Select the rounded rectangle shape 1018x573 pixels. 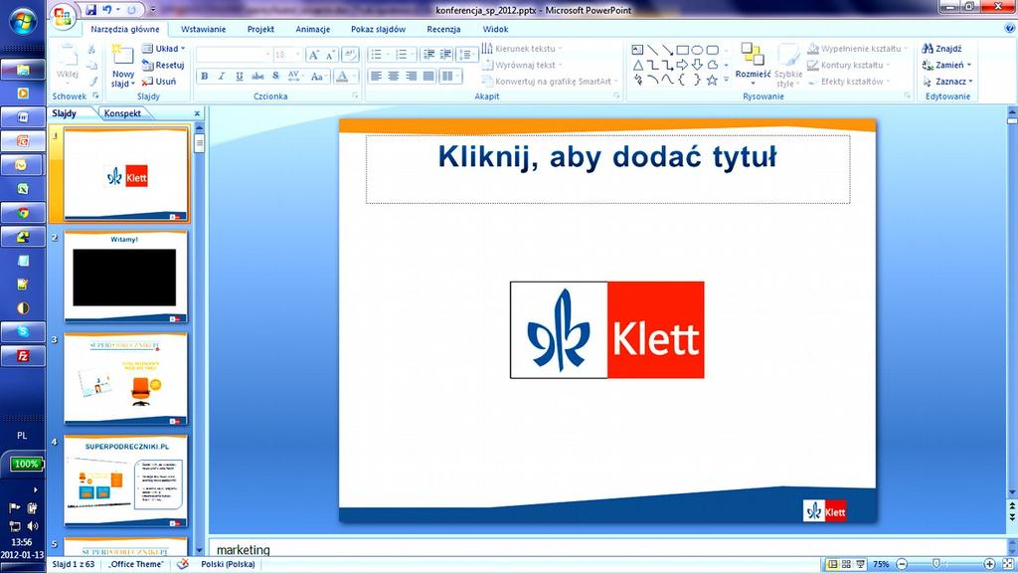pyautogui.click(x=712, y=50)
